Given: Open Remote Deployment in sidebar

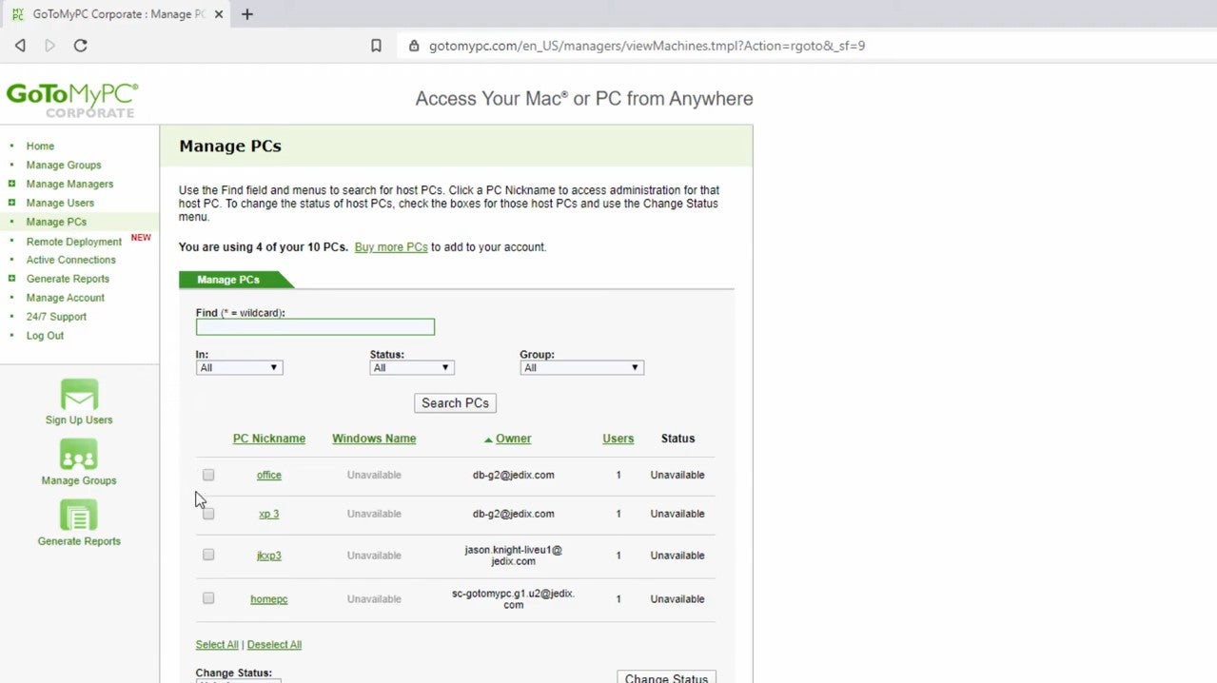Looking at the screenshot, I should coord(74,242).
